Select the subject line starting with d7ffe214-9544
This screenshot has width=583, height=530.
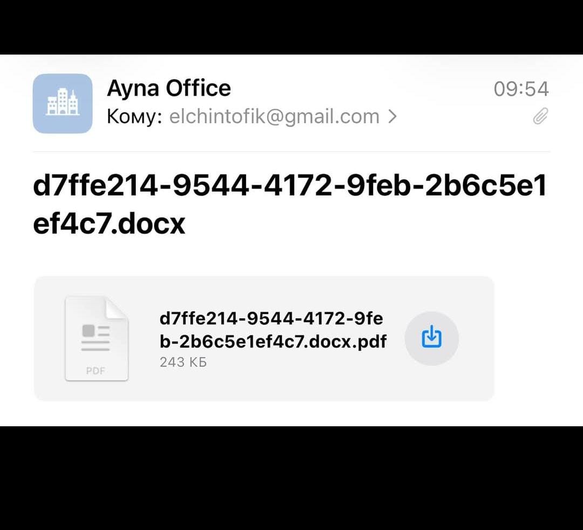pos(290,205)
